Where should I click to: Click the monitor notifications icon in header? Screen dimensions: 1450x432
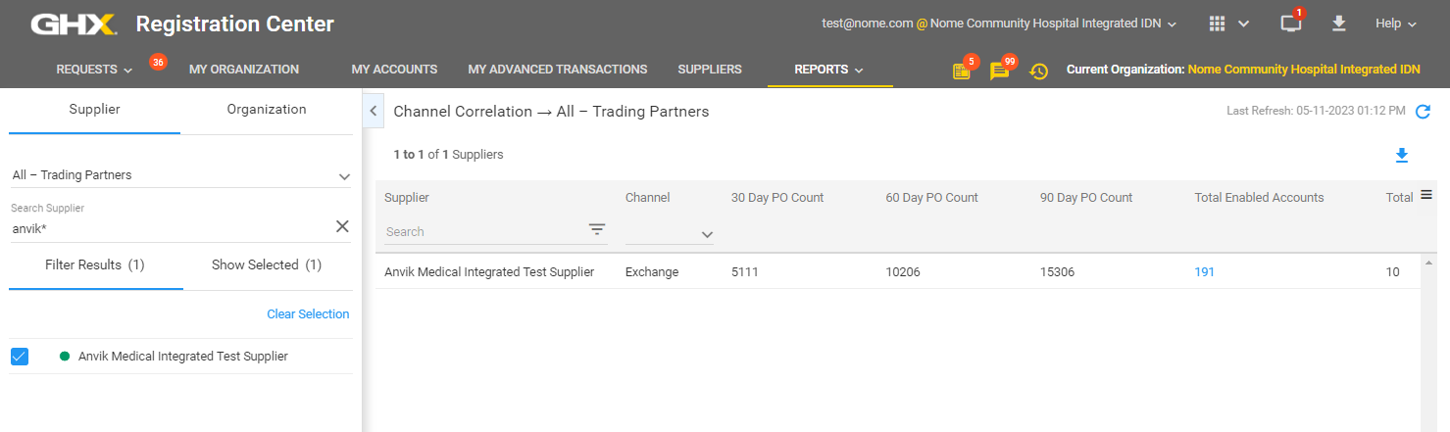click(x=1291, y=24)
